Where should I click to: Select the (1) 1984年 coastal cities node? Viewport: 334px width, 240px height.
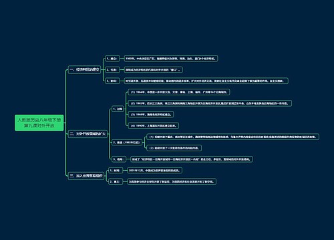[x=179, y=92]
